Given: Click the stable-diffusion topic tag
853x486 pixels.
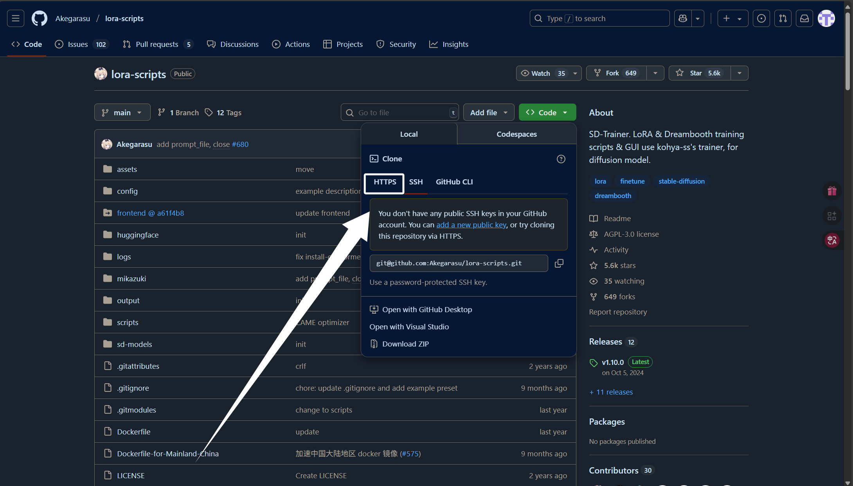Looking at the screenshot, I should [681, 181].
